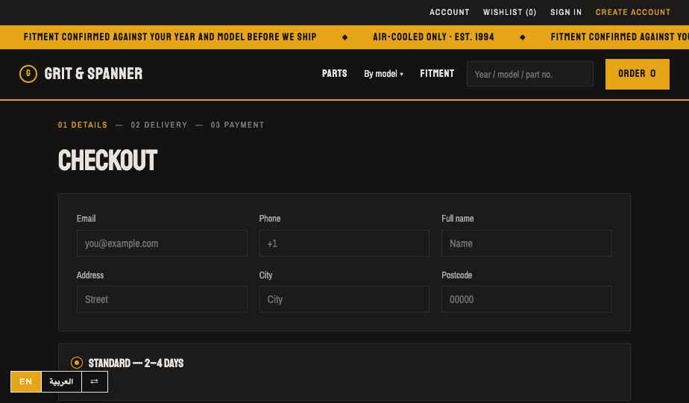
Task: Click the City input field
Action: (x=344, y=299)
